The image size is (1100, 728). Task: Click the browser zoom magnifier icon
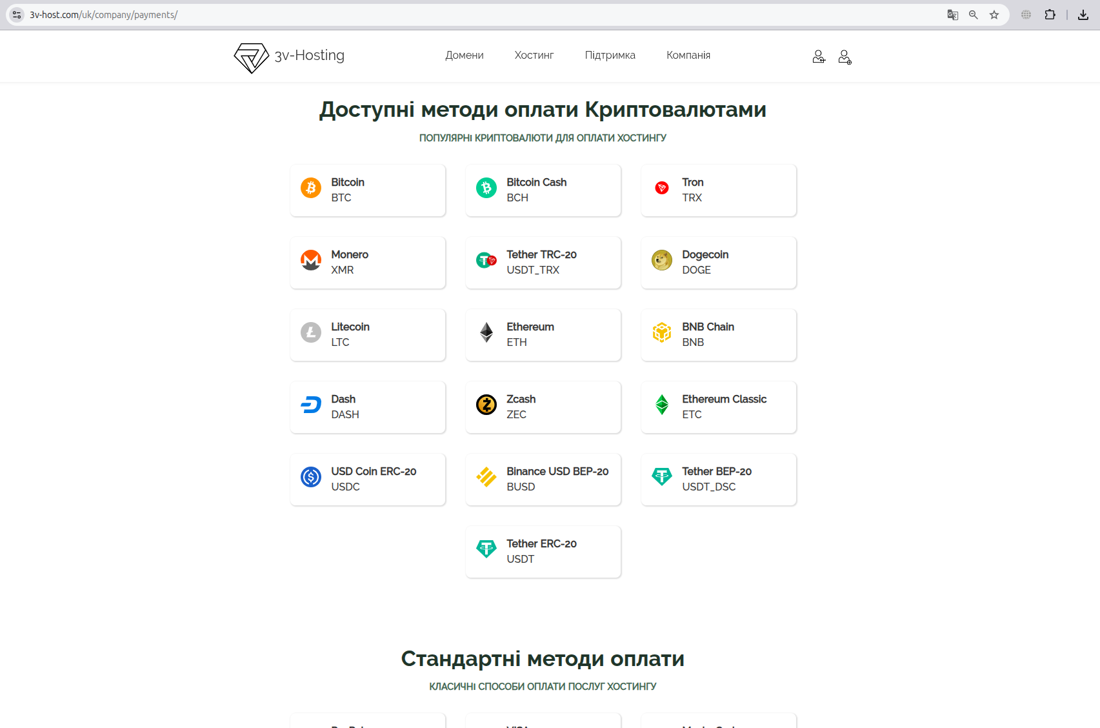tap(973, 15)
